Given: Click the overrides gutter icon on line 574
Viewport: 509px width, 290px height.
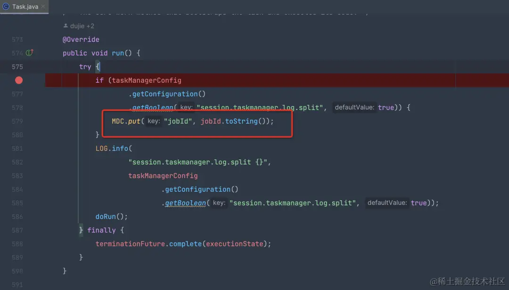Looking at the screenshot, I should (30, 53).
